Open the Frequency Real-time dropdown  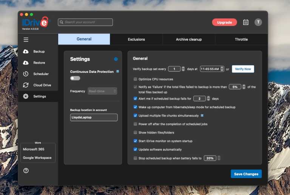click(x=102, y=91)
